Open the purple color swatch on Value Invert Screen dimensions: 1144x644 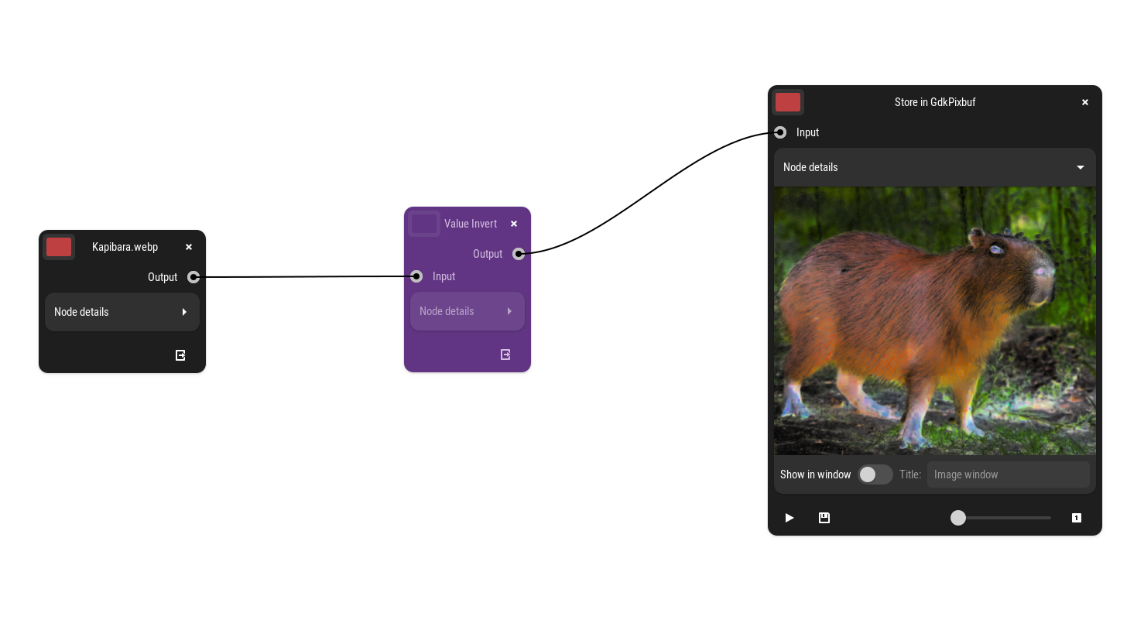424,224
